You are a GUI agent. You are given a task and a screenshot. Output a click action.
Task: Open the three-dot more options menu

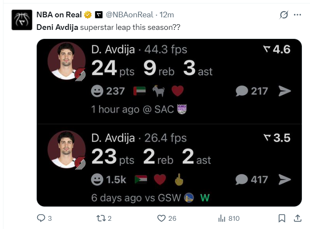tap(297, 15)
